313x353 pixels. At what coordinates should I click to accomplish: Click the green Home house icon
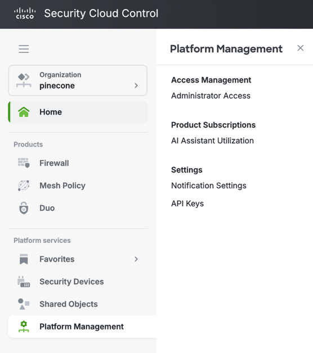(24, 112)
